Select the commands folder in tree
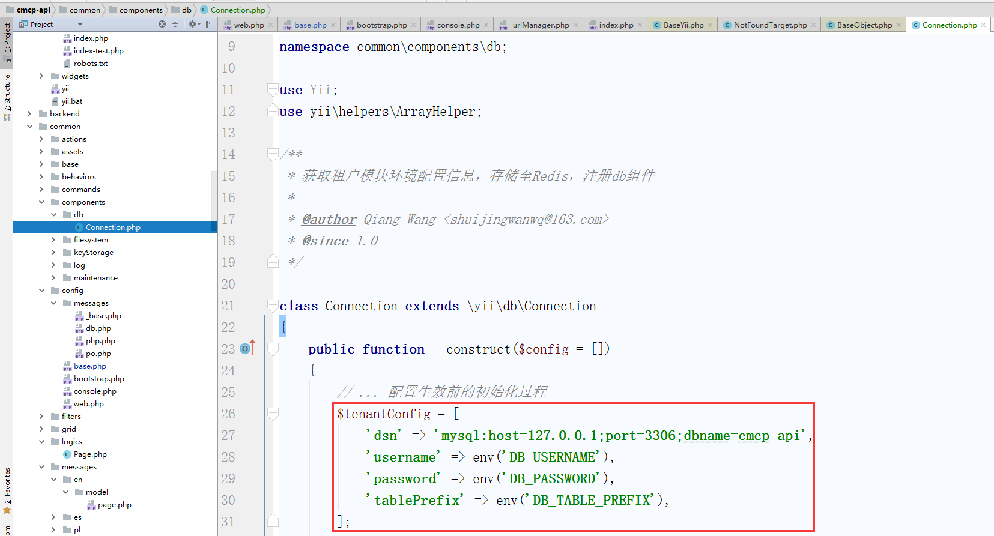994x536 pixels. click(x=80, y=190)
